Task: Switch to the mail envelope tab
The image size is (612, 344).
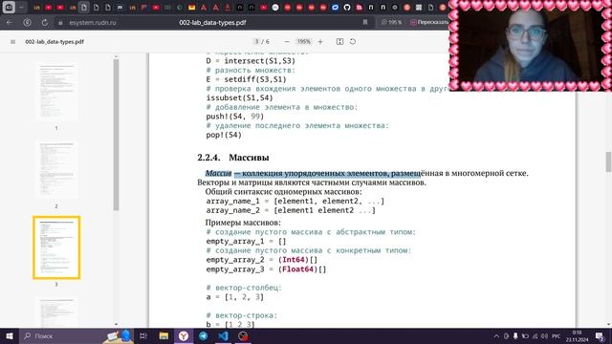Action: point(191,7)
